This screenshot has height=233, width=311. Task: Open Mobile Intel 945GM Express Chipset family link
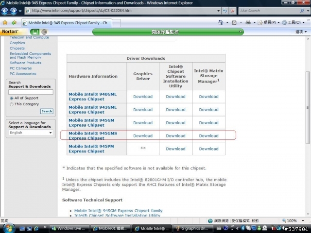click(x=118, y=211)
